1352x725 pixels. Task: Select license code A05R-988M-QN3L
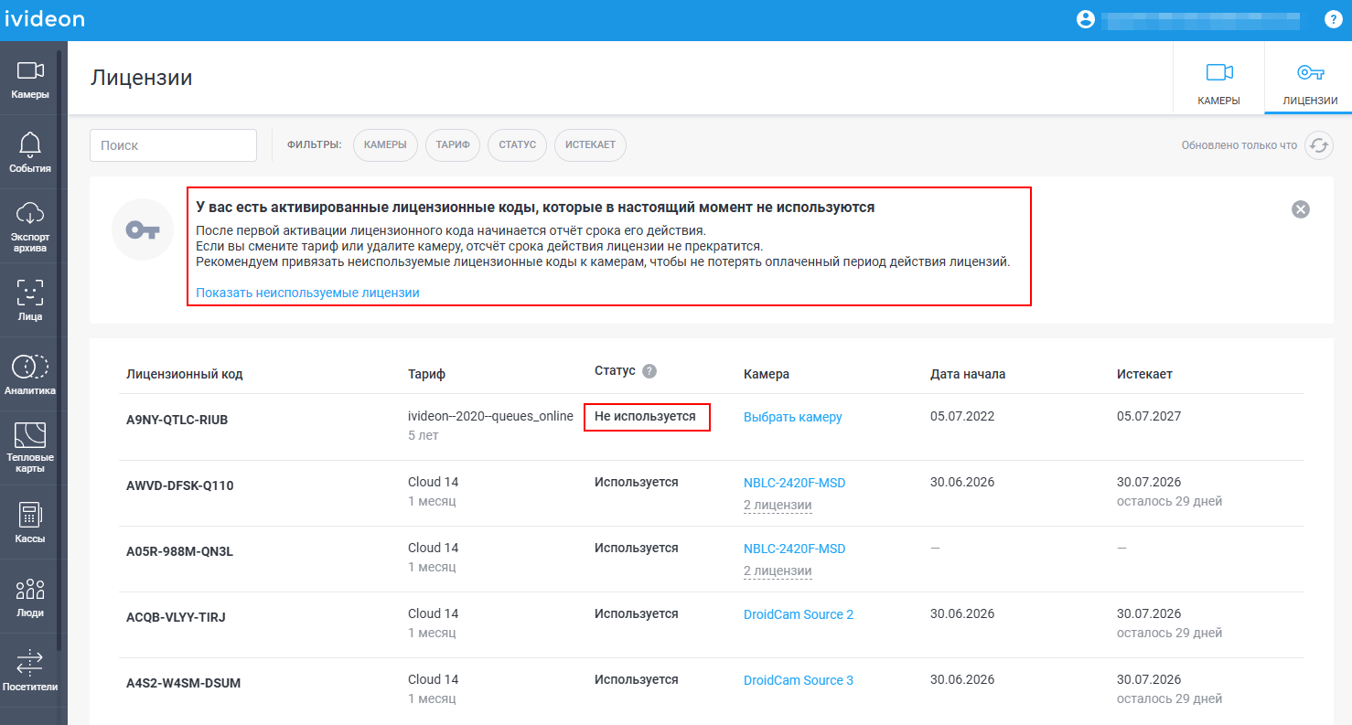pyautogui.click(x=179, y=552)
